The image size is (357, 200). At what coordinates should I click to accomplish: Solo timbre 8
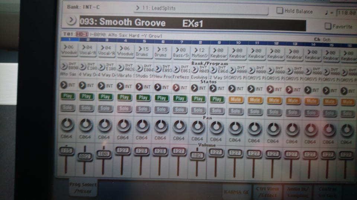tap(198, 110)
